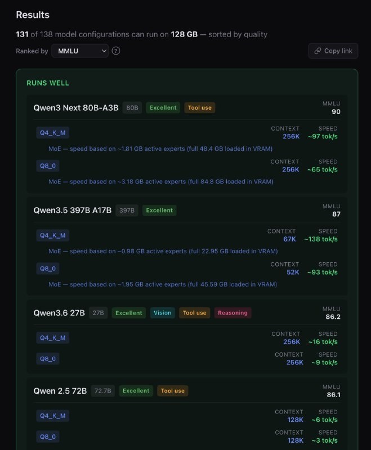Image resolution: width=371 pixels, height=450 pixels.
Task: Click the ~97 tok/s speed value
Action: tap(323, 136)
